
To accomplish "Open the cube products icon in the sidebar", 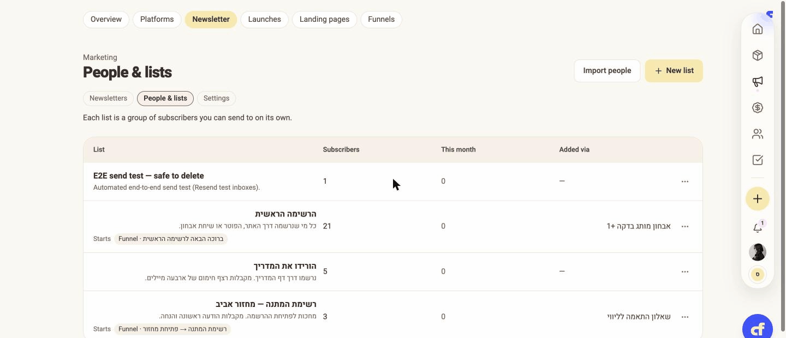I will point(758,56).
